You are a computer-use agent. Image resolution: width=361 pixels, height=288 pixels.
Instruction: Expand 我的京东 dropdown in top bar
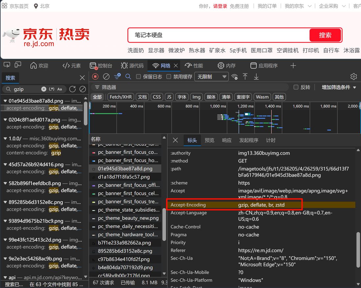pos(310,6)
